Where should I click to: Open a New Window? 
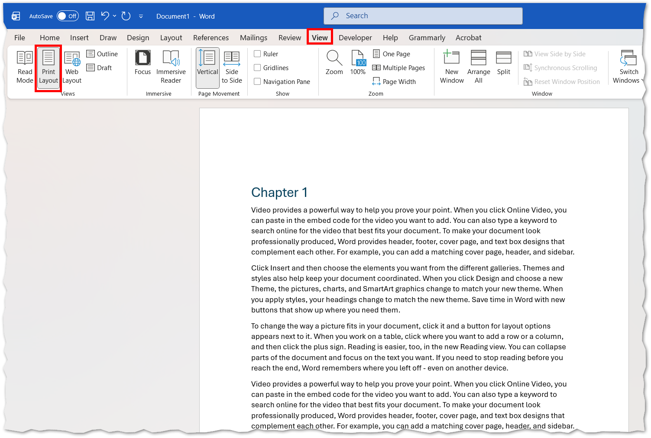pos(452,67)
